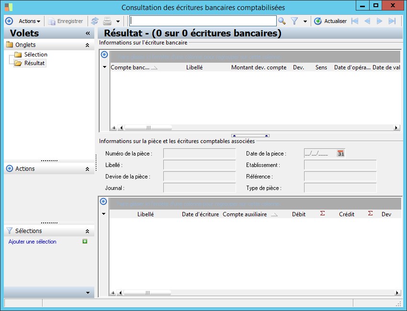Select the Sélection tree item
This screenshot has height=311, width=407.
point(35,55)
